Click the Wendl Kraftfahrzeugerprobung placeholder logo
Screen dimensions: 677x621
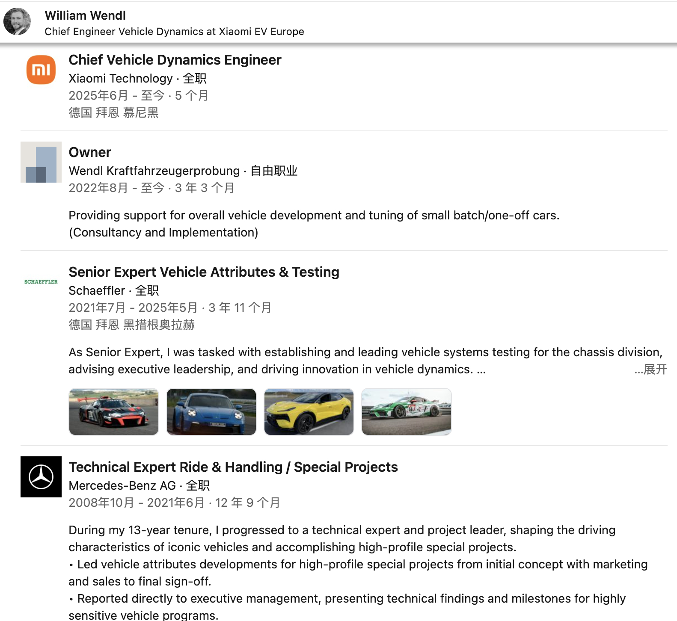41,162
